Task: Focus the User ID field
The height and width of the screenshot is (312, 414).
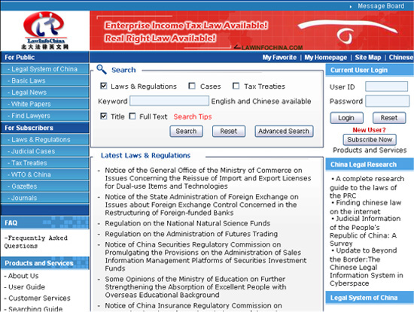Action: (387, 86)
